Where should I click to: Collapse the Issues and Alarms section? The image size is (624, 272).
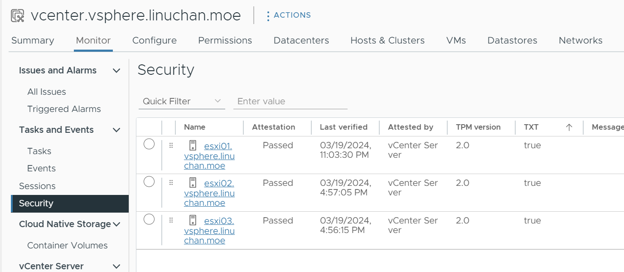(x=116, y=71)
